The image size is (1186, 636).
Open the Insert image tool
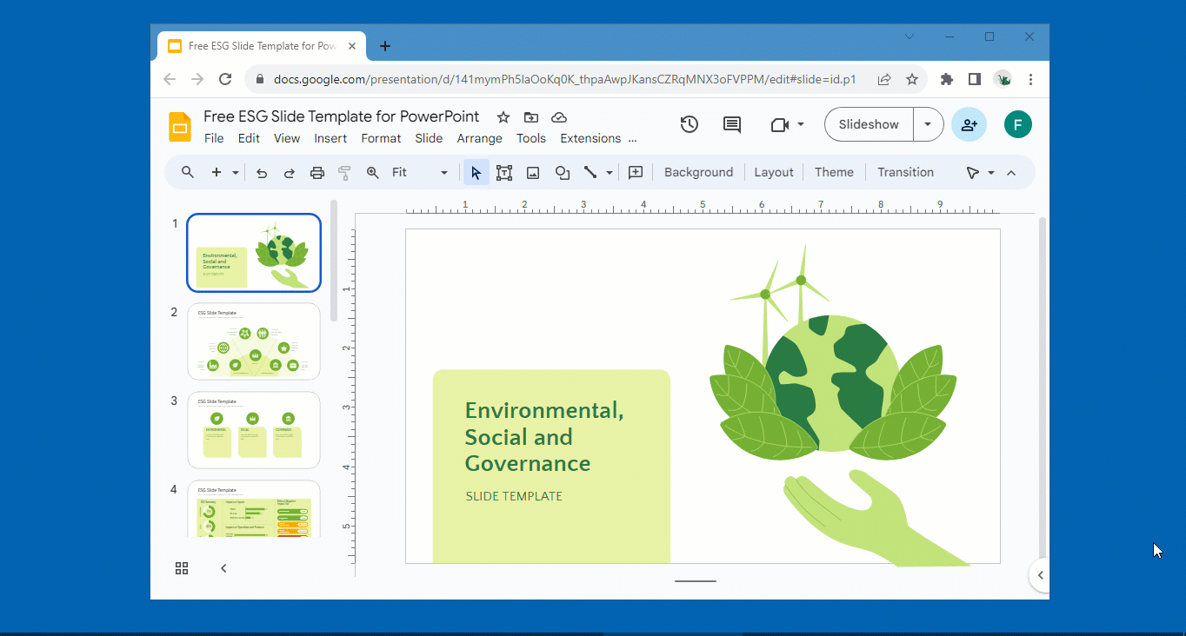tap(532, 172)
